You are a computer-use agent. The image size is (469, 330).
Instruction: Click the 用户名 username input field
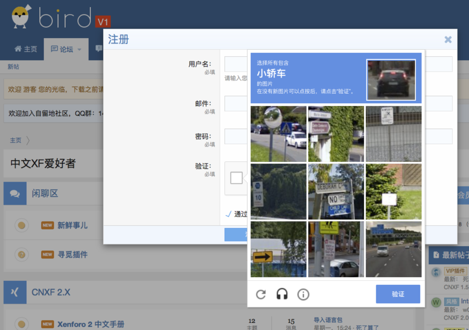[x=236, y=64]
